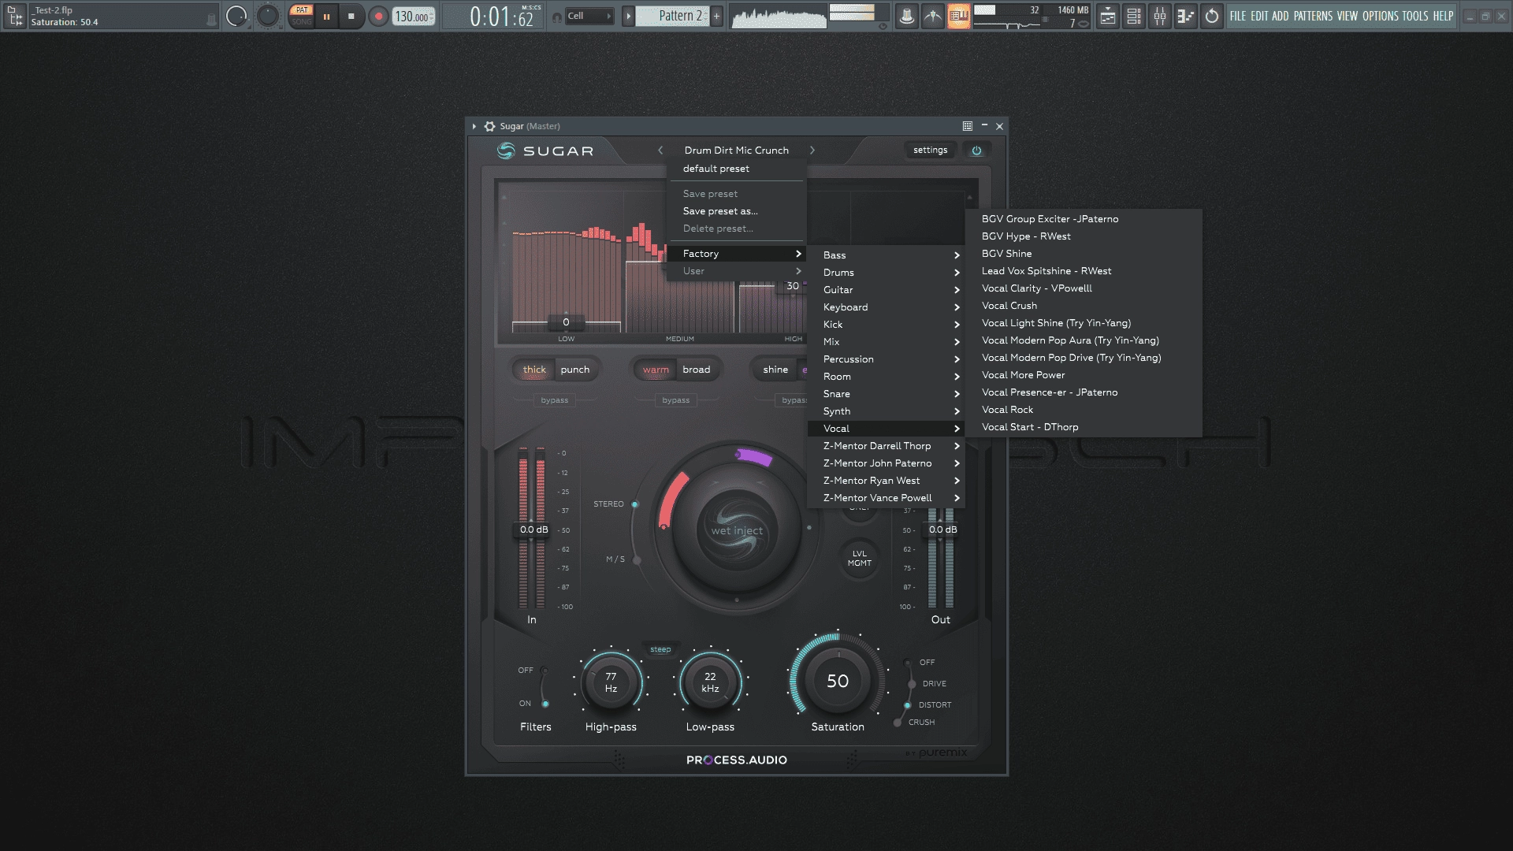
Task: Click the red record button
Action: click(x=378, y=16)
